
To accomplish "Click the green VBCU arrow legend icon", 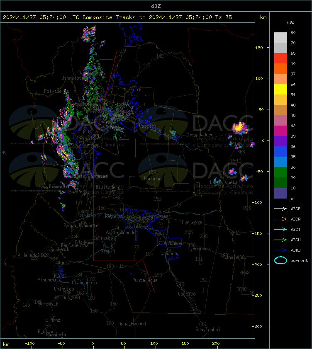I will click(280, 240).
